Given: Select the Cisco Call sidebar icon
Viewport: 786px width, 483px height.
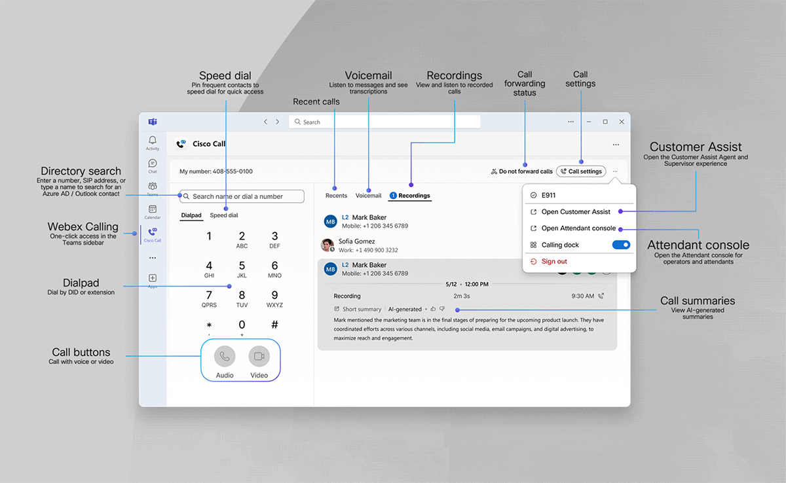Looking at the screenshot, I should coord(153,234).
